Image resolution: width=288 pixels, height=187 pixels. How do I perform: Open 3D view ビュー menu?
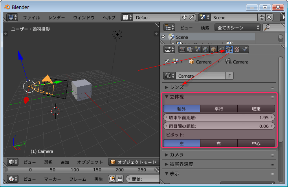click(x=29, y=162)
